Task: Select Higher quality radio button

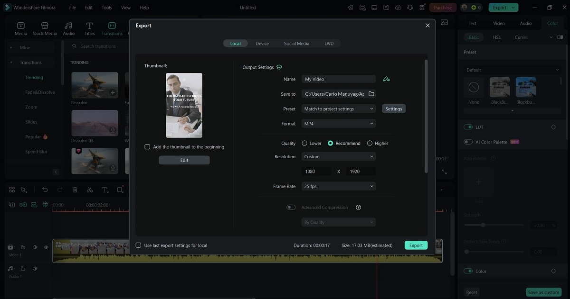Action: click(370, 143)
